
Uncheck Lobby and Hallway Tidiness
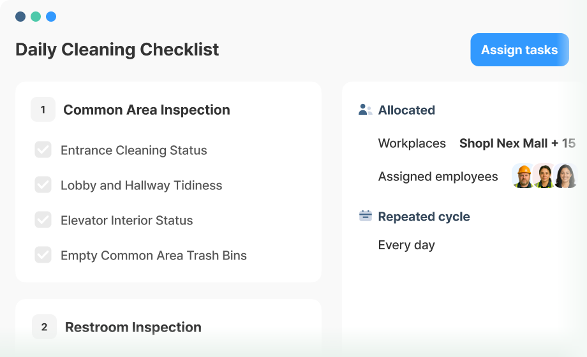point(43,185)
